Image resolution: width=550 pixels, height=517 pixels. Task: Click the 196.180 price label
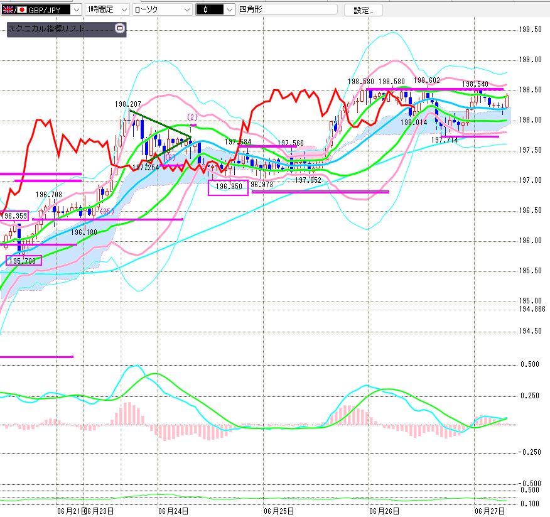click(84, 232)
